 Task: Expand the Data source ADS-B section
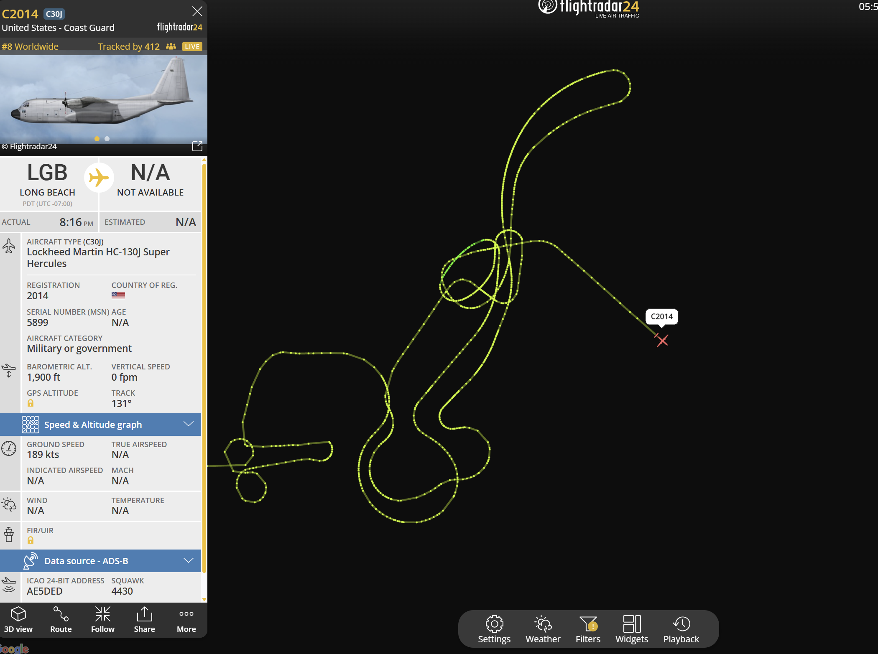tap(86, 561)
